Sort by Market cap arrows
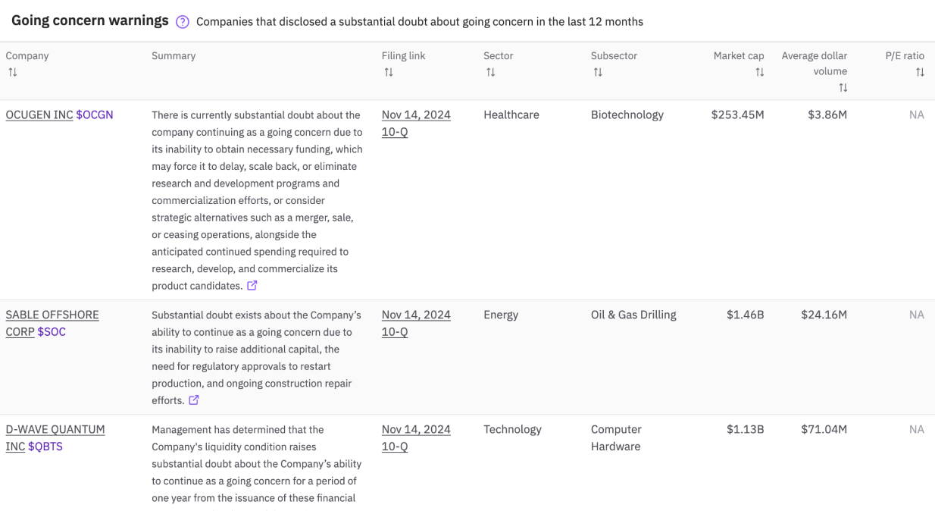The width and height of the screenshot is (935, 511). (759, 72)
